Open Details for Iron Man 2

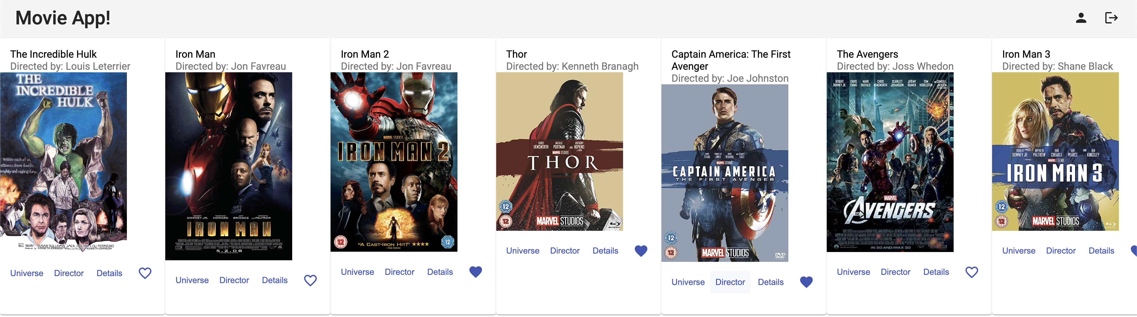pos(440,272)
